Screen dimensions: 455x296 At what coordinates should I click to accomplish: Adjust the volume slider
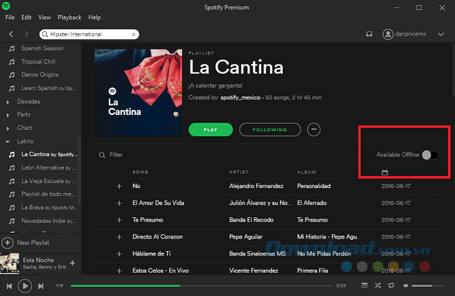[x=428, y=285]
